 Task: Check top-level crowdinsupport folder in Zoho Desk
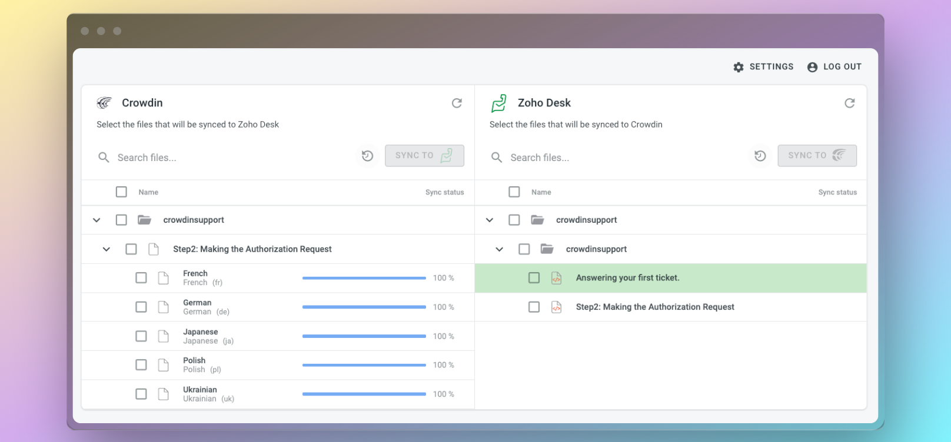click(x=514, y=220)
